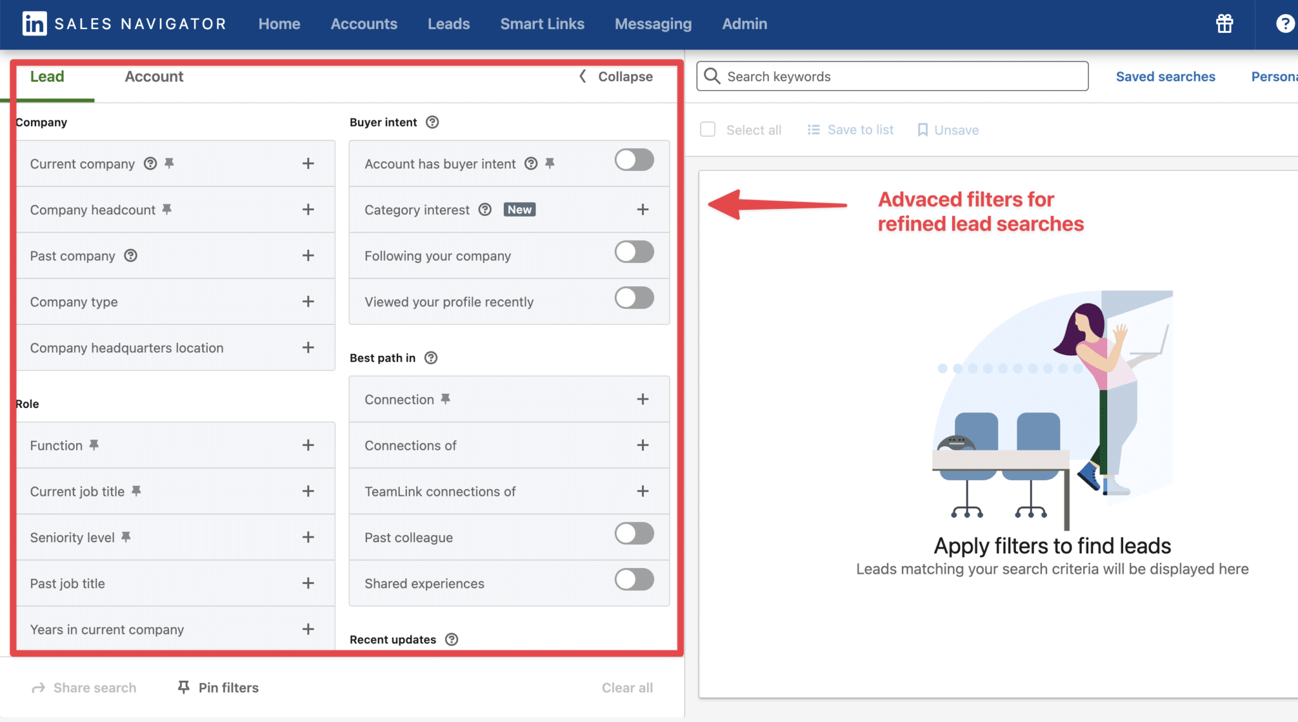Enable the Account has buyer intent toggle
The image size is (1298, 722).
pos(634,160)
